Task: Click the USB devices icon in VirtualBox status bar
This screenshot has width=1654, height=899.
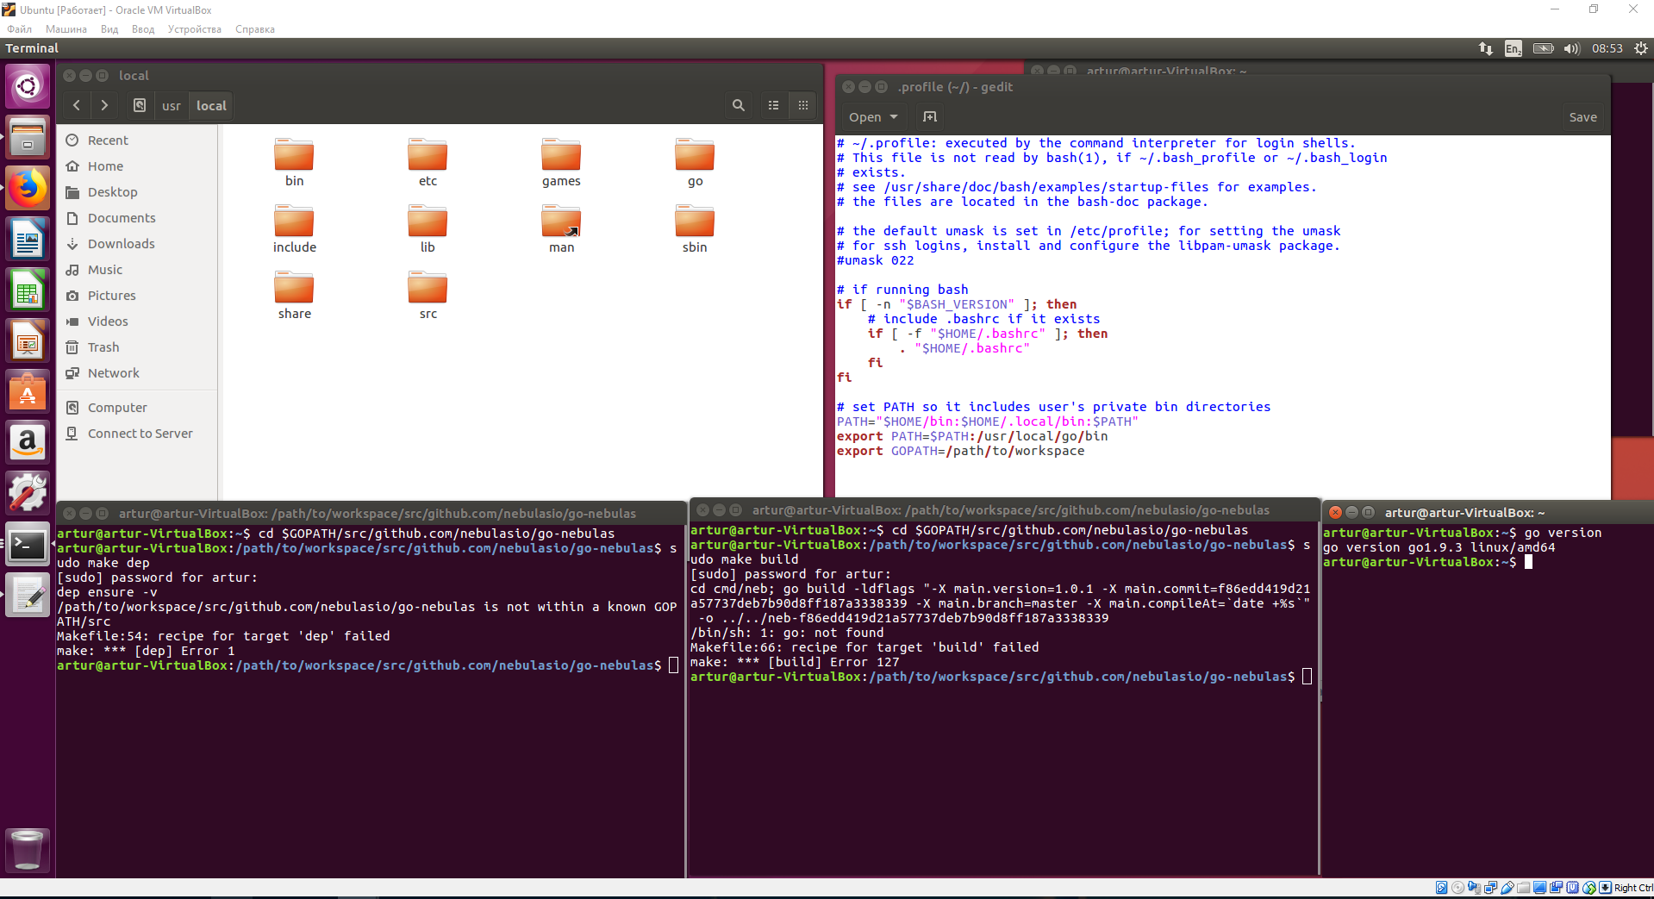Action: [1507, 888]
